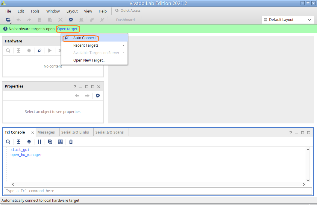
Task: Search in Hardware panel with magnifier icon
Action: point(8,51)
